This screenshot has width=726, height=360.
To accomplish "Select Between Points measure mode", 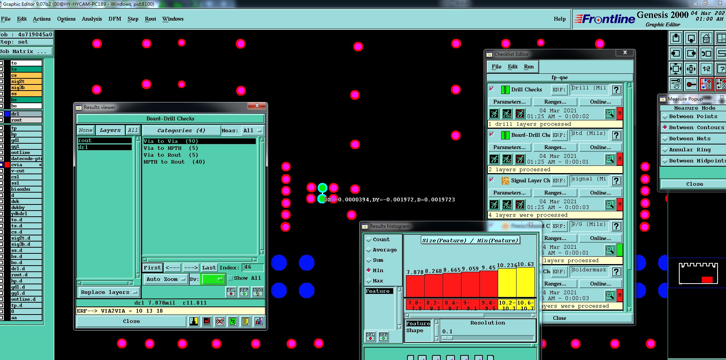I will (x=693, y=117).
